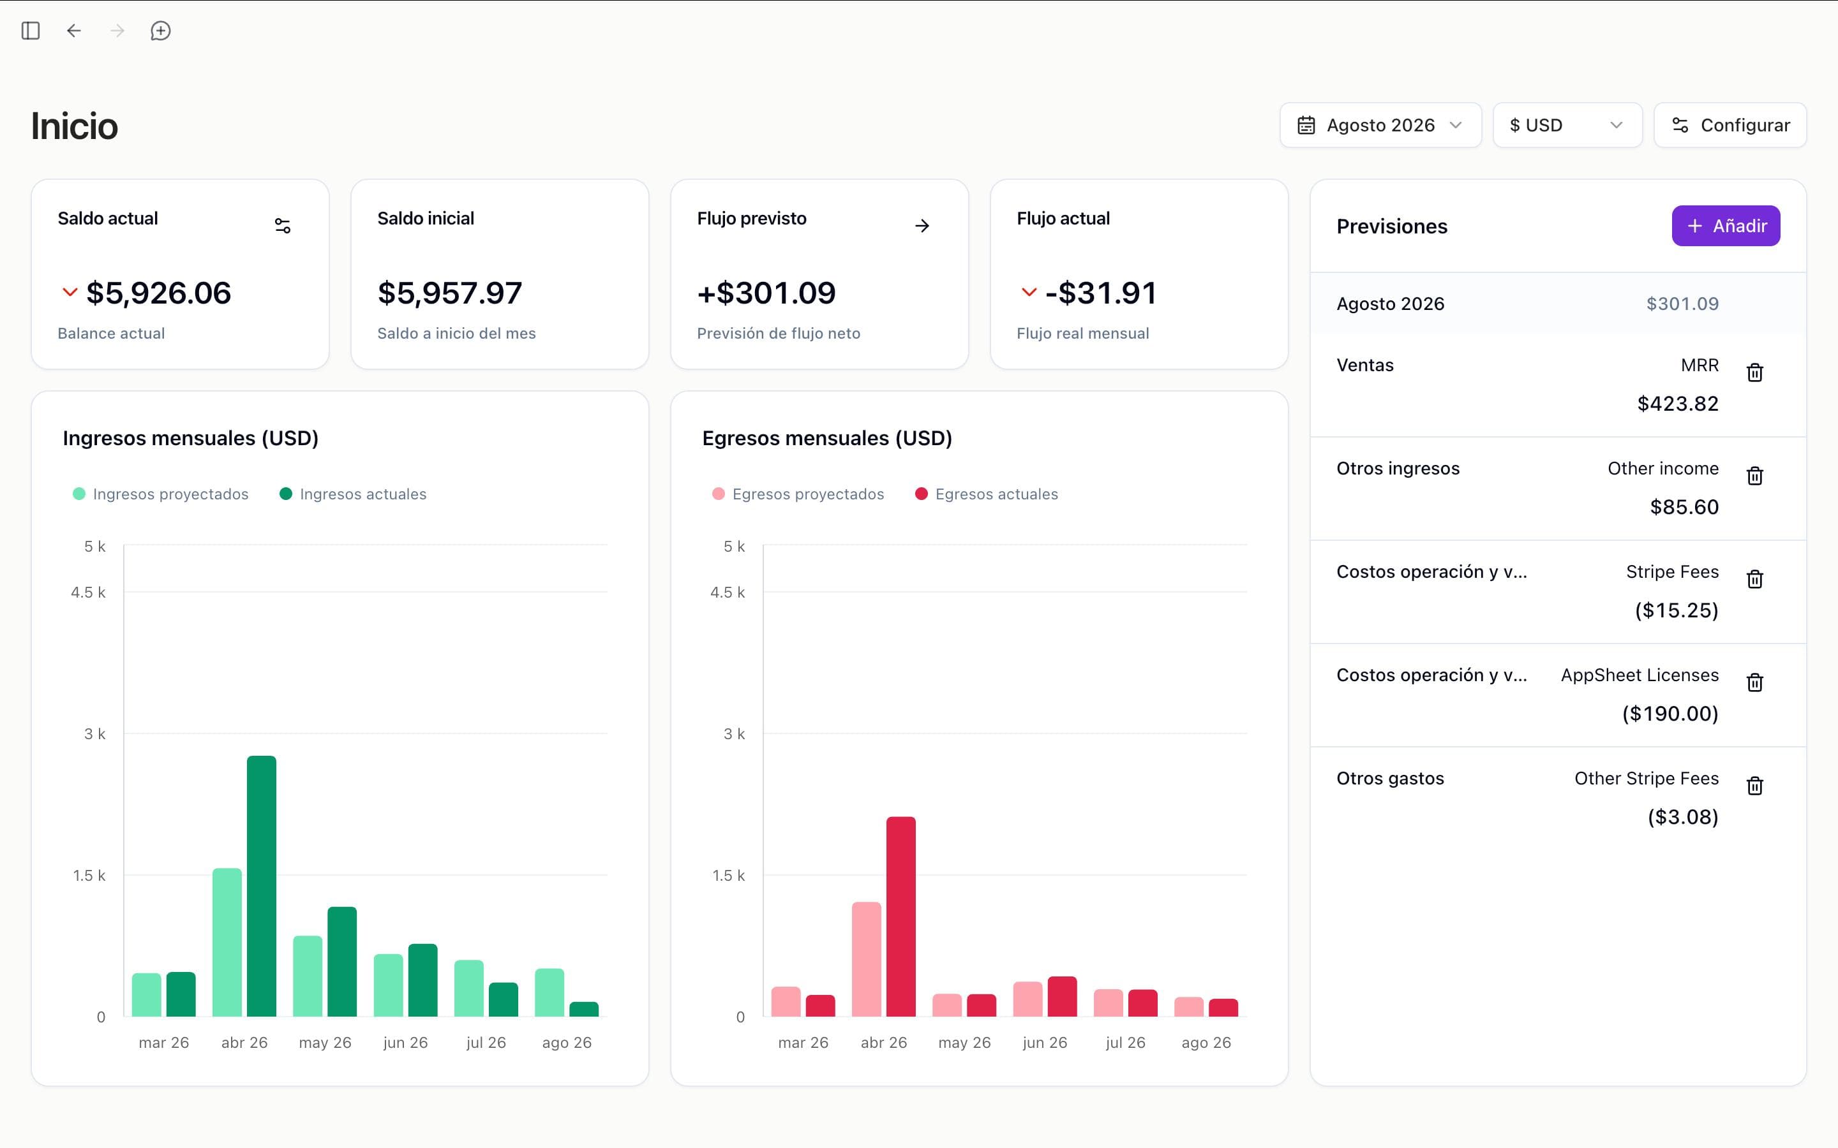Click the jun 26 actual expenses bar
1838x1148 pixels.
pyautogui.click(x=1062, y=996)
